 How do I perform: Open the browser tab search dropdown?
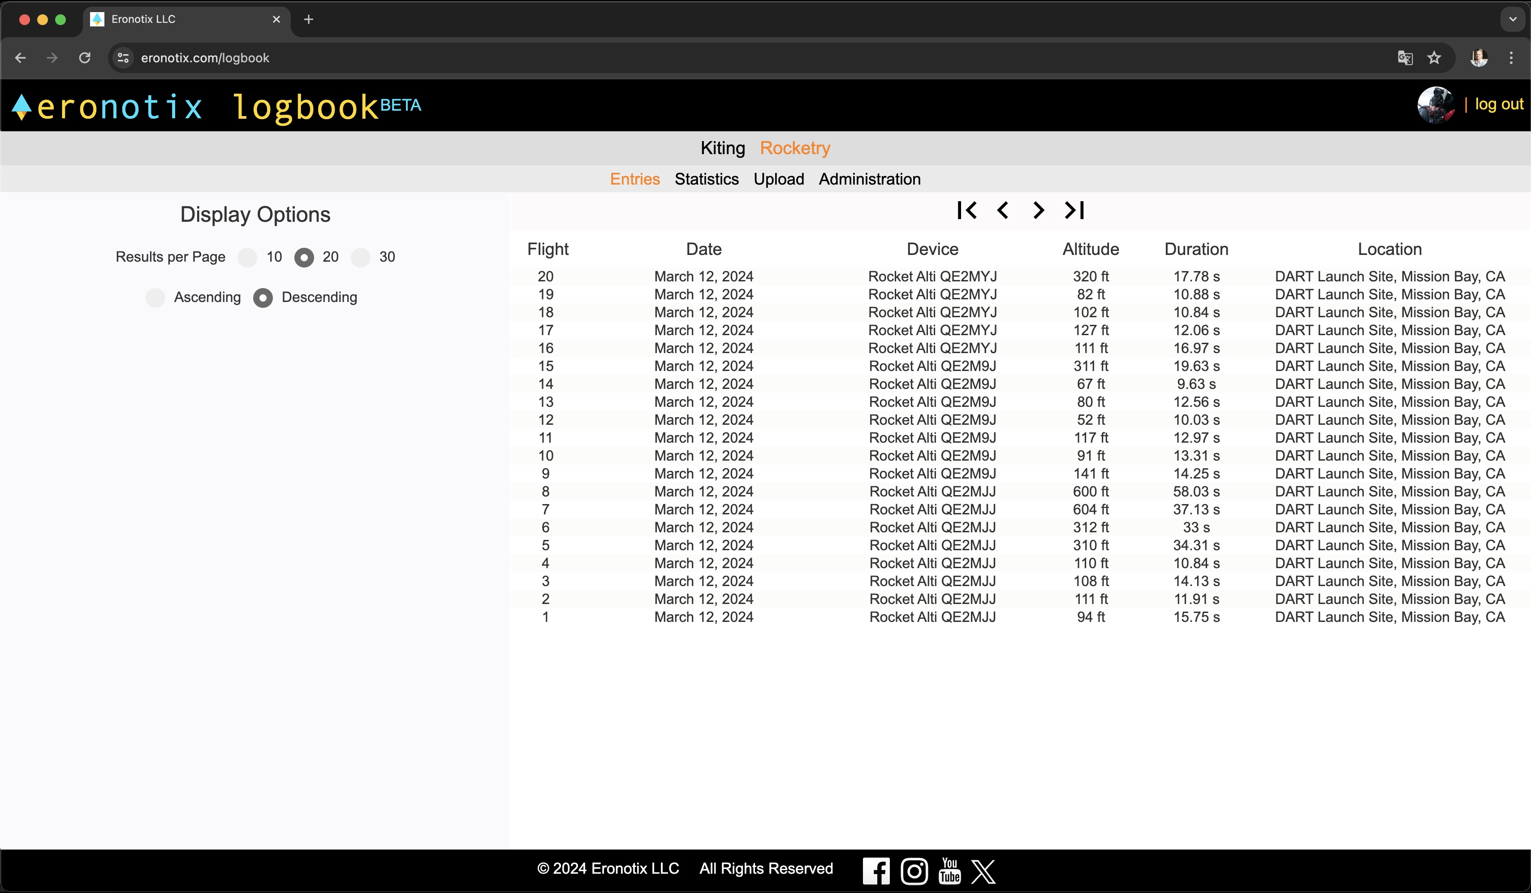(x=1513, y=19)
